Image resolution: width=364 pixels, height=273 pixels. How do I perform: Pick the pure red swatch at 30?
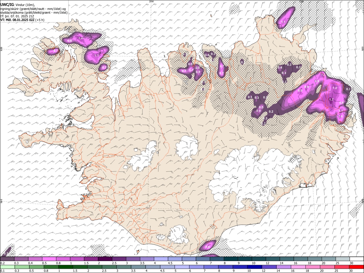point(356,267)
